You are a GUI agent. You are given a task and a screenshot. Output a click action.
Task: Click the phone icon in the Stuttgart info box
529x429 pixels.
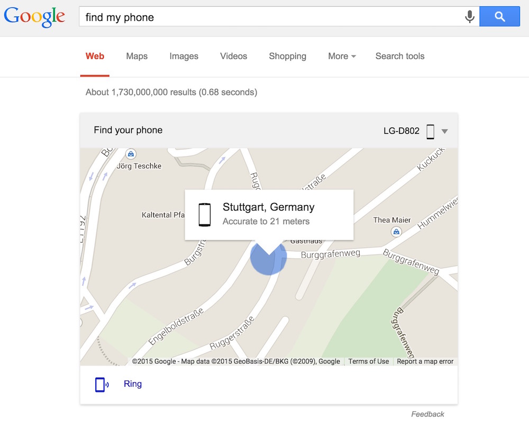tap(204, 215)
